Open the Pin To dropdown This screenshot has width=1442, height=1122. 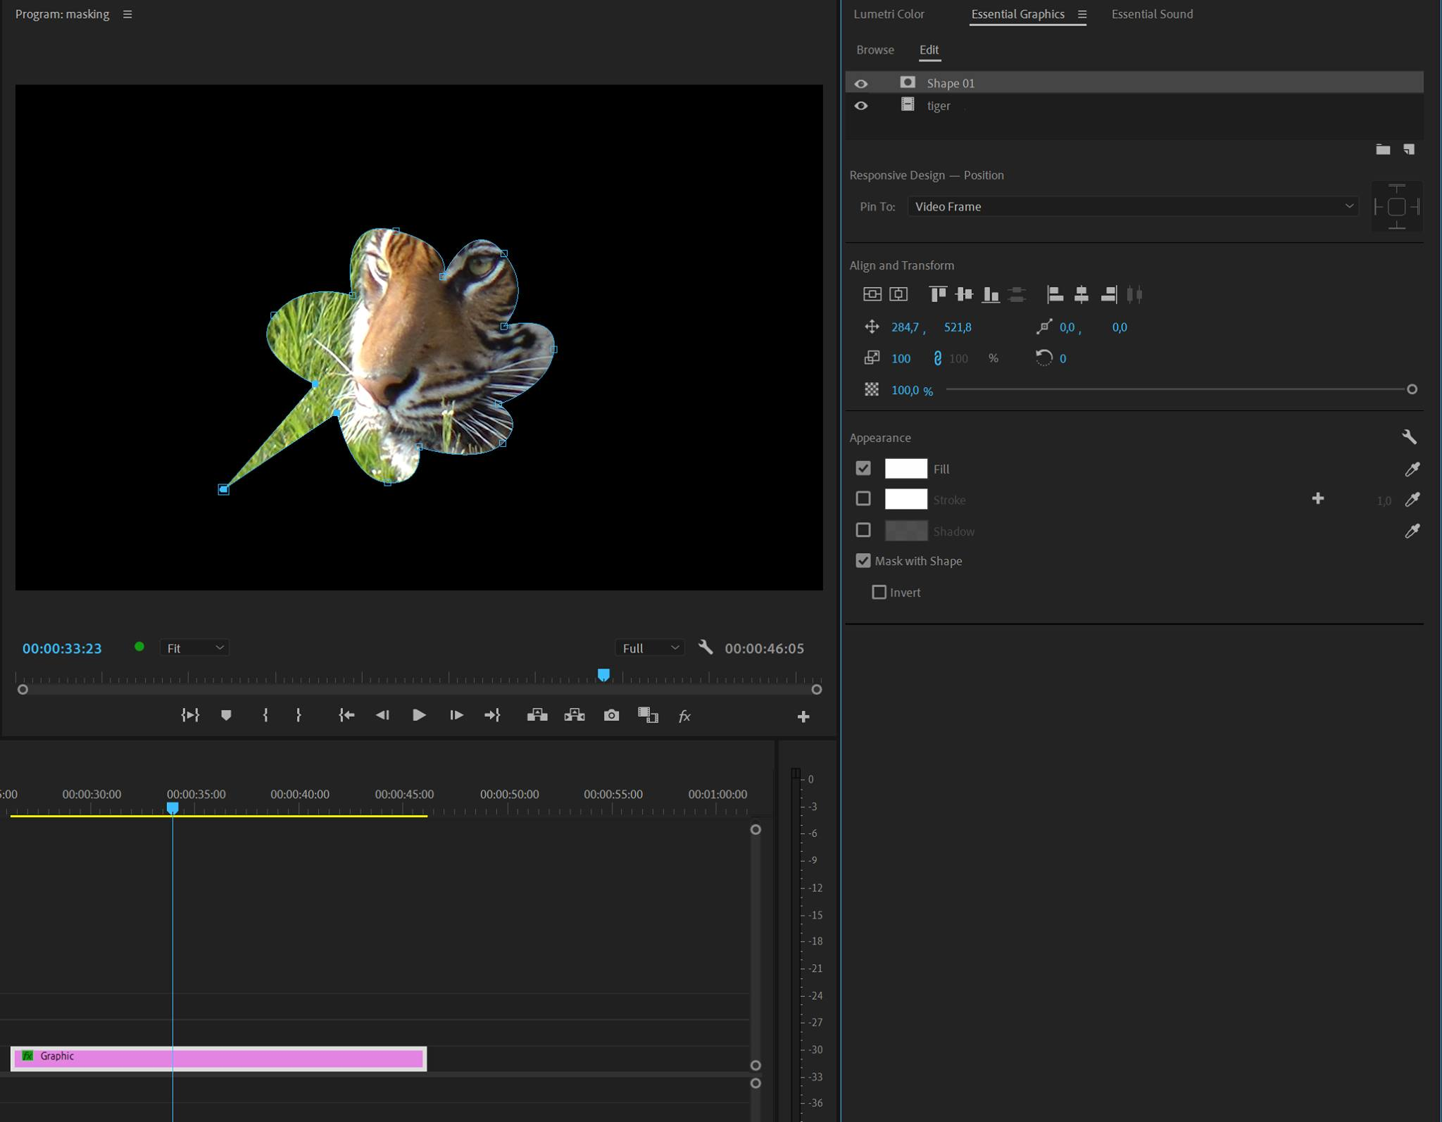tap(1132, 206)
